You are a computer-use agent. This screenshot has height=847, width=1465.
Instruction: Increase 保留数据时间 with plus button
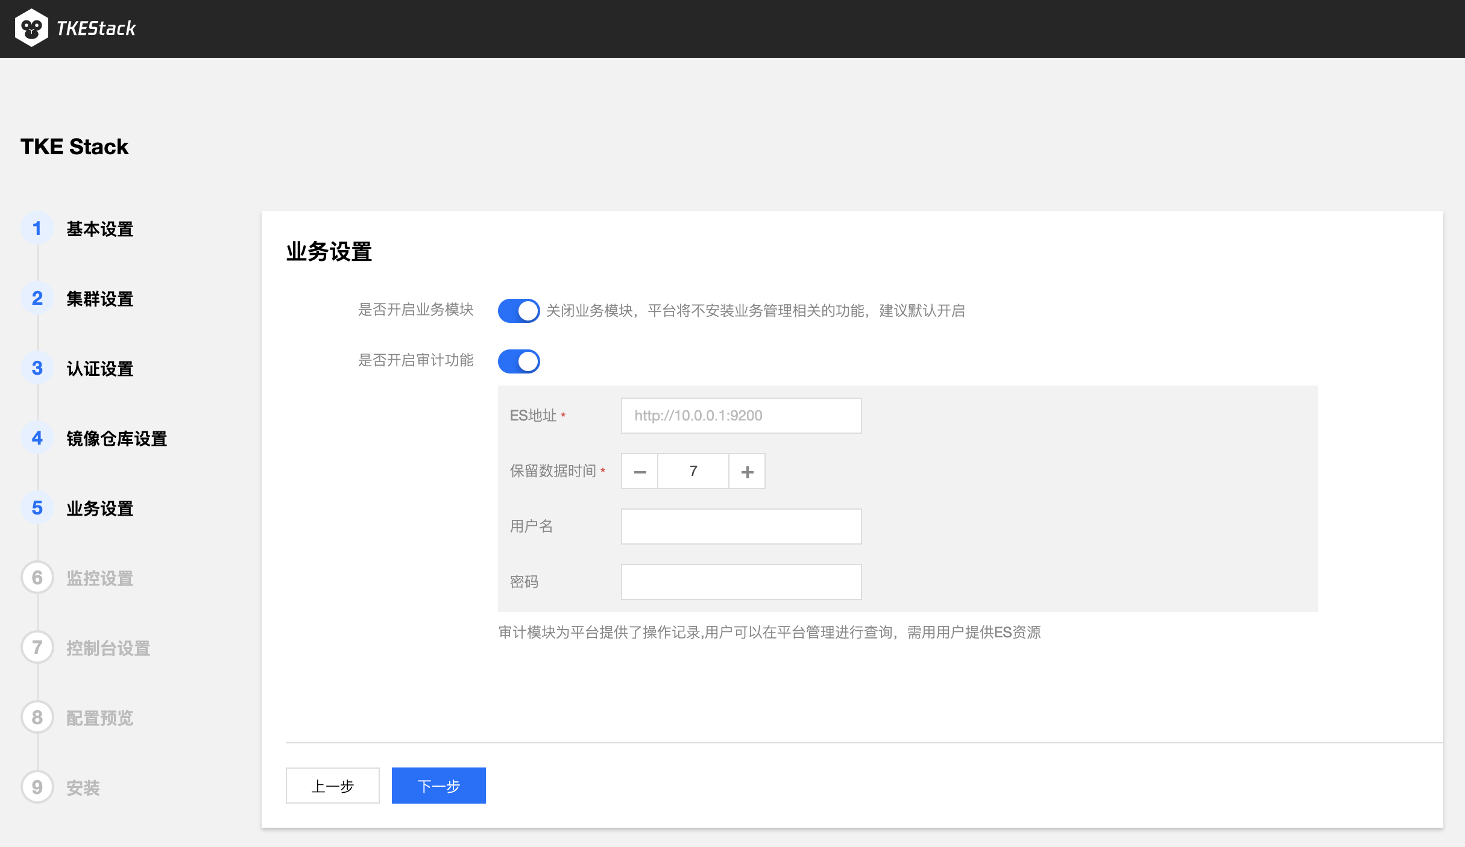coord(747,472)
